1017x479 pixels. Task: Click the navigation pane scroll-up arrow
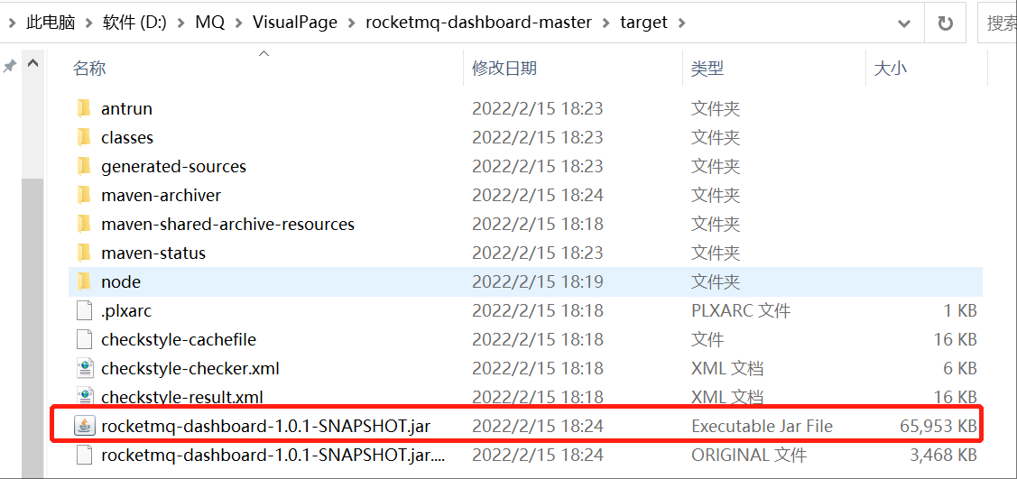pos(32,64)
